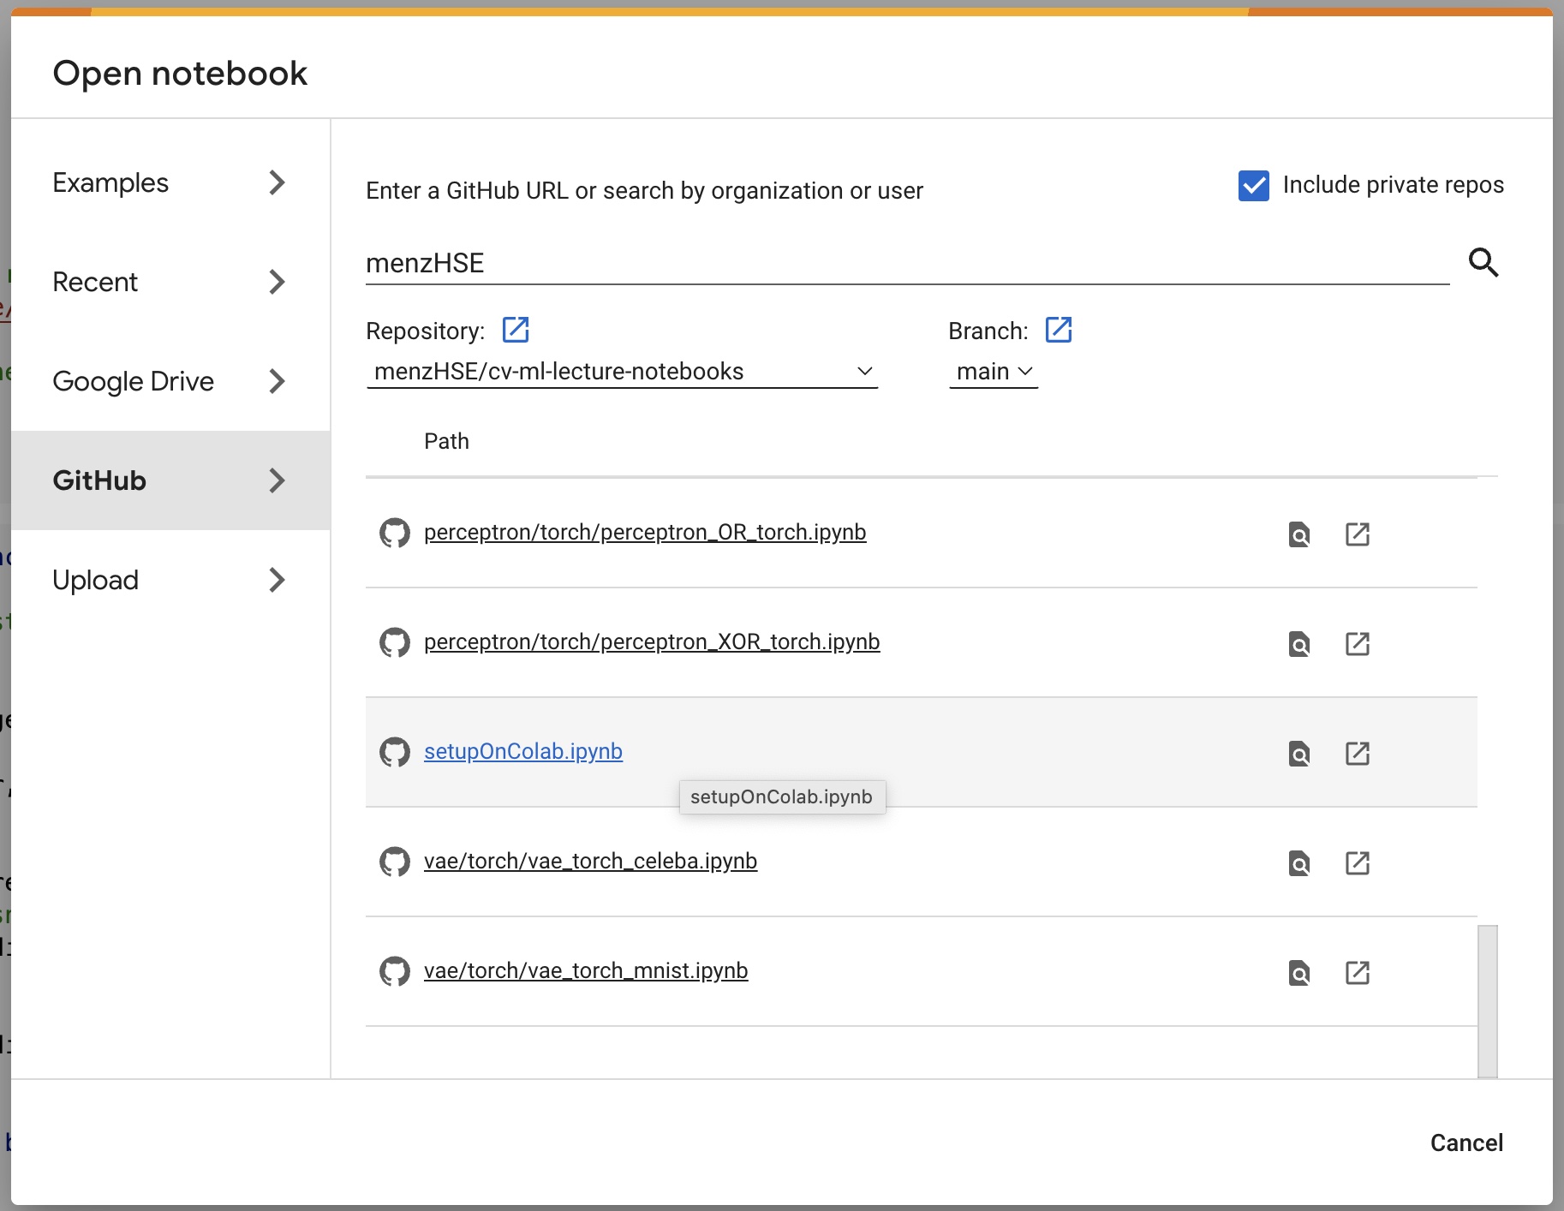Open vae_torch_celeba.ipynb in new tab icon
1564x1211 pixels.
click(1358, 863)
